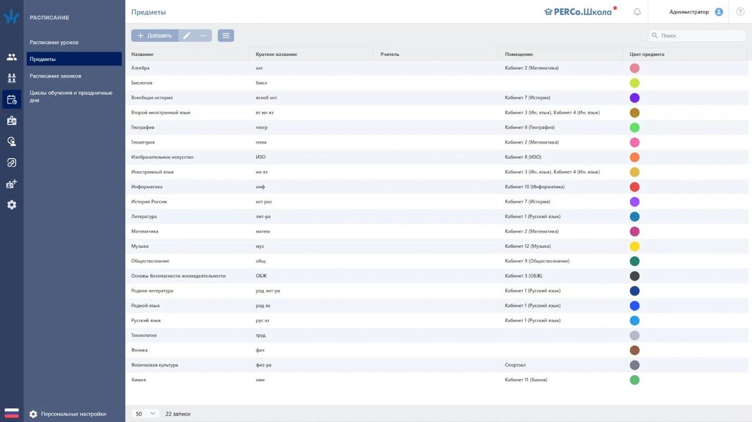The height and width of the screenshot is (422, 752).
Task: Open the Administrator account menu
Action: [696, 12]
